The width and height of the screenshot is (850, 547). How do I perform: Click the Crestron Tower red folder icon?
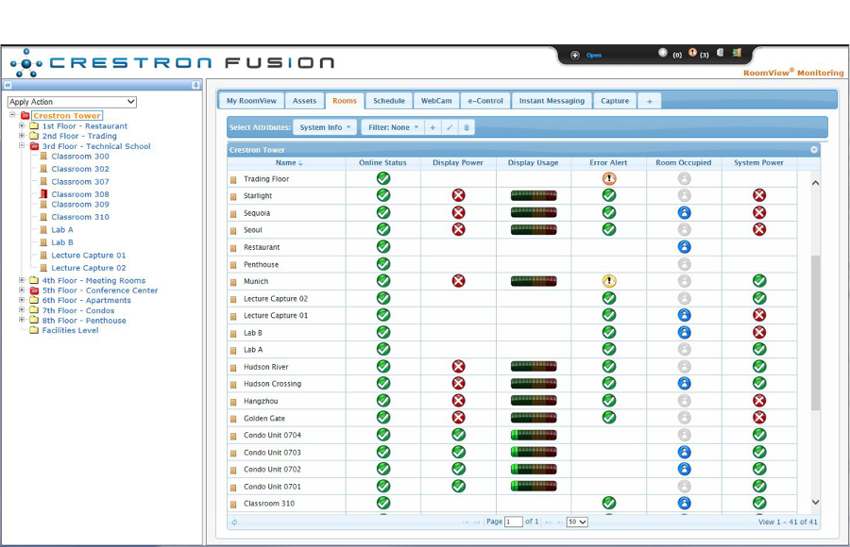coord(25,115)
